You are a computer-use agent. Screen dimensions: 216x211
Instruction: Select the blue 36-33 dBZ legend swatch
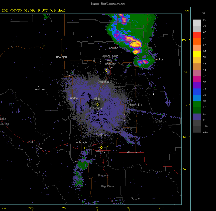pyautogui.click(x=197, y=91)
